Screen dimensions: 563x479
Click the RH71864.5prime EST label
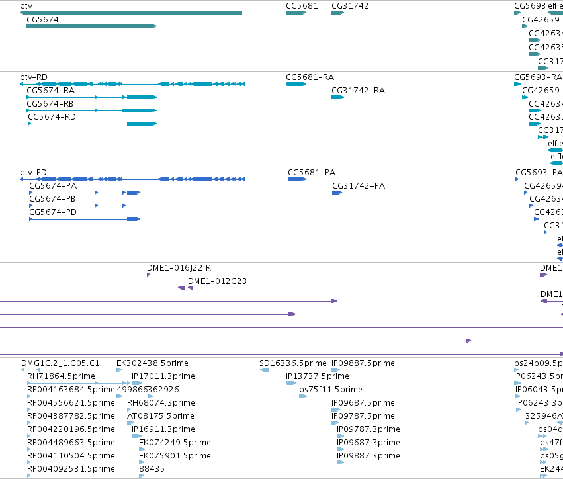coord(61,376)
